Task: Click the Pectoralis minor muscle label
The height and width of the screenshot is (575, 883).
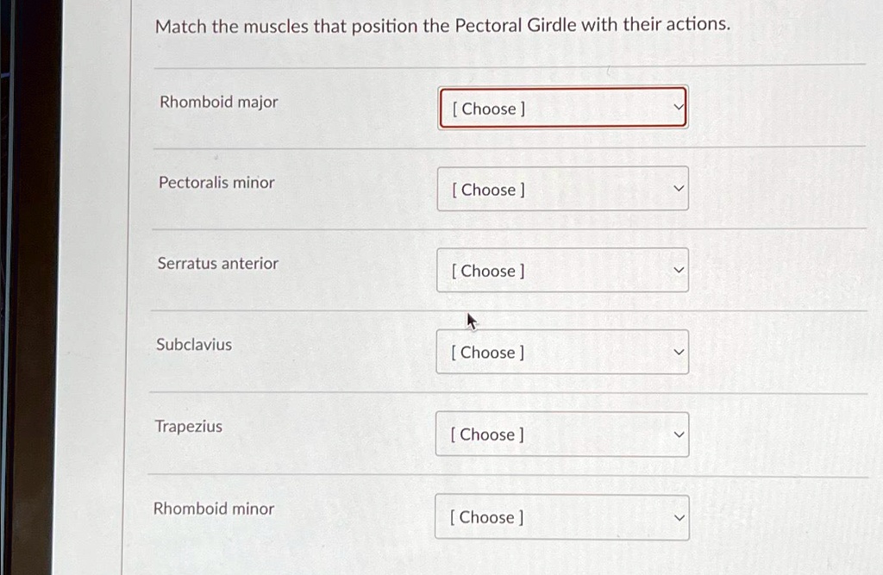Action: pos(216,183)
